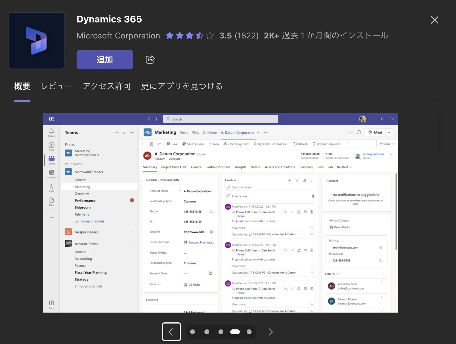Click the Search box in the preview title bar
The height and width of the screenshot is (344, 456).
coord(220,119)
